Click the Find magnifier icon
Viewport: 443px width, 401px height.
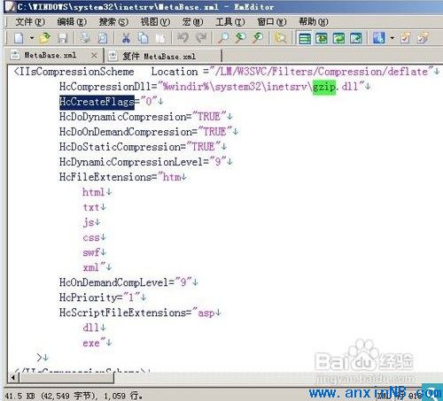pos(223,38)
